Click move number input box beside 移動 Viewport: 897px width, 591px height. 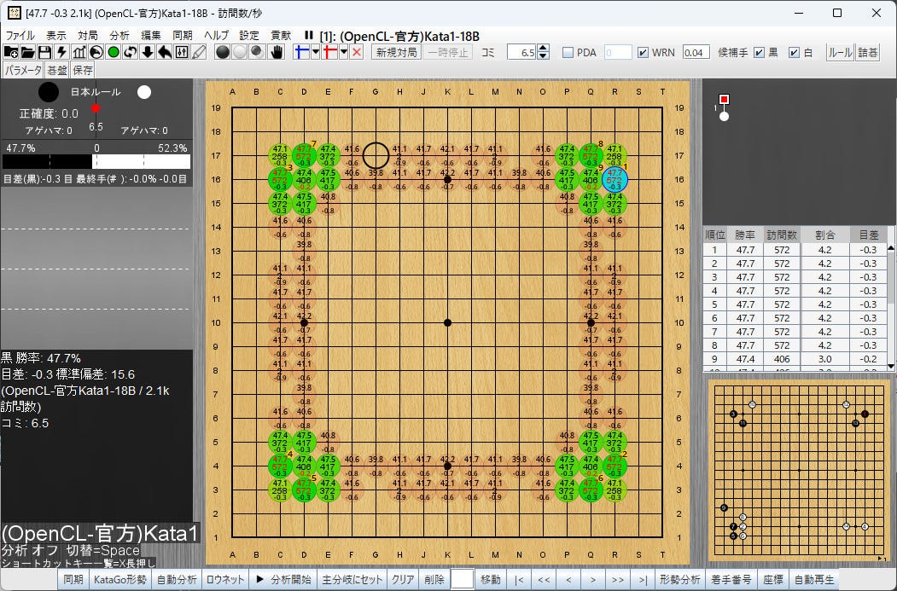[463, 580]
